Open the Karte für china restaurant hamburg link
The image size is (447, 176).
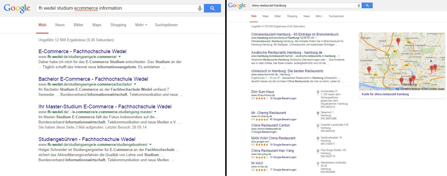click(385, 94)
